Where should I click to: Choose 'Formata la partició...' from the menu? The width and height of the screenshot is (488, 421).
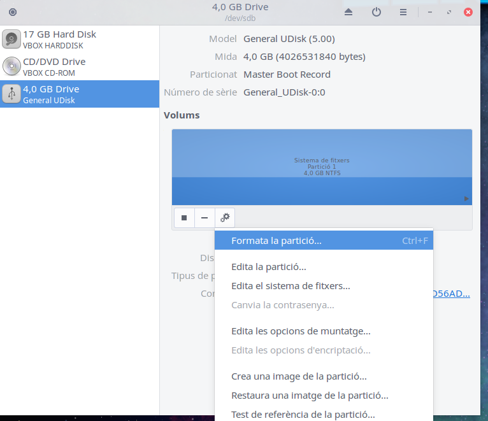pyautogui.click(x=276, y=241)
